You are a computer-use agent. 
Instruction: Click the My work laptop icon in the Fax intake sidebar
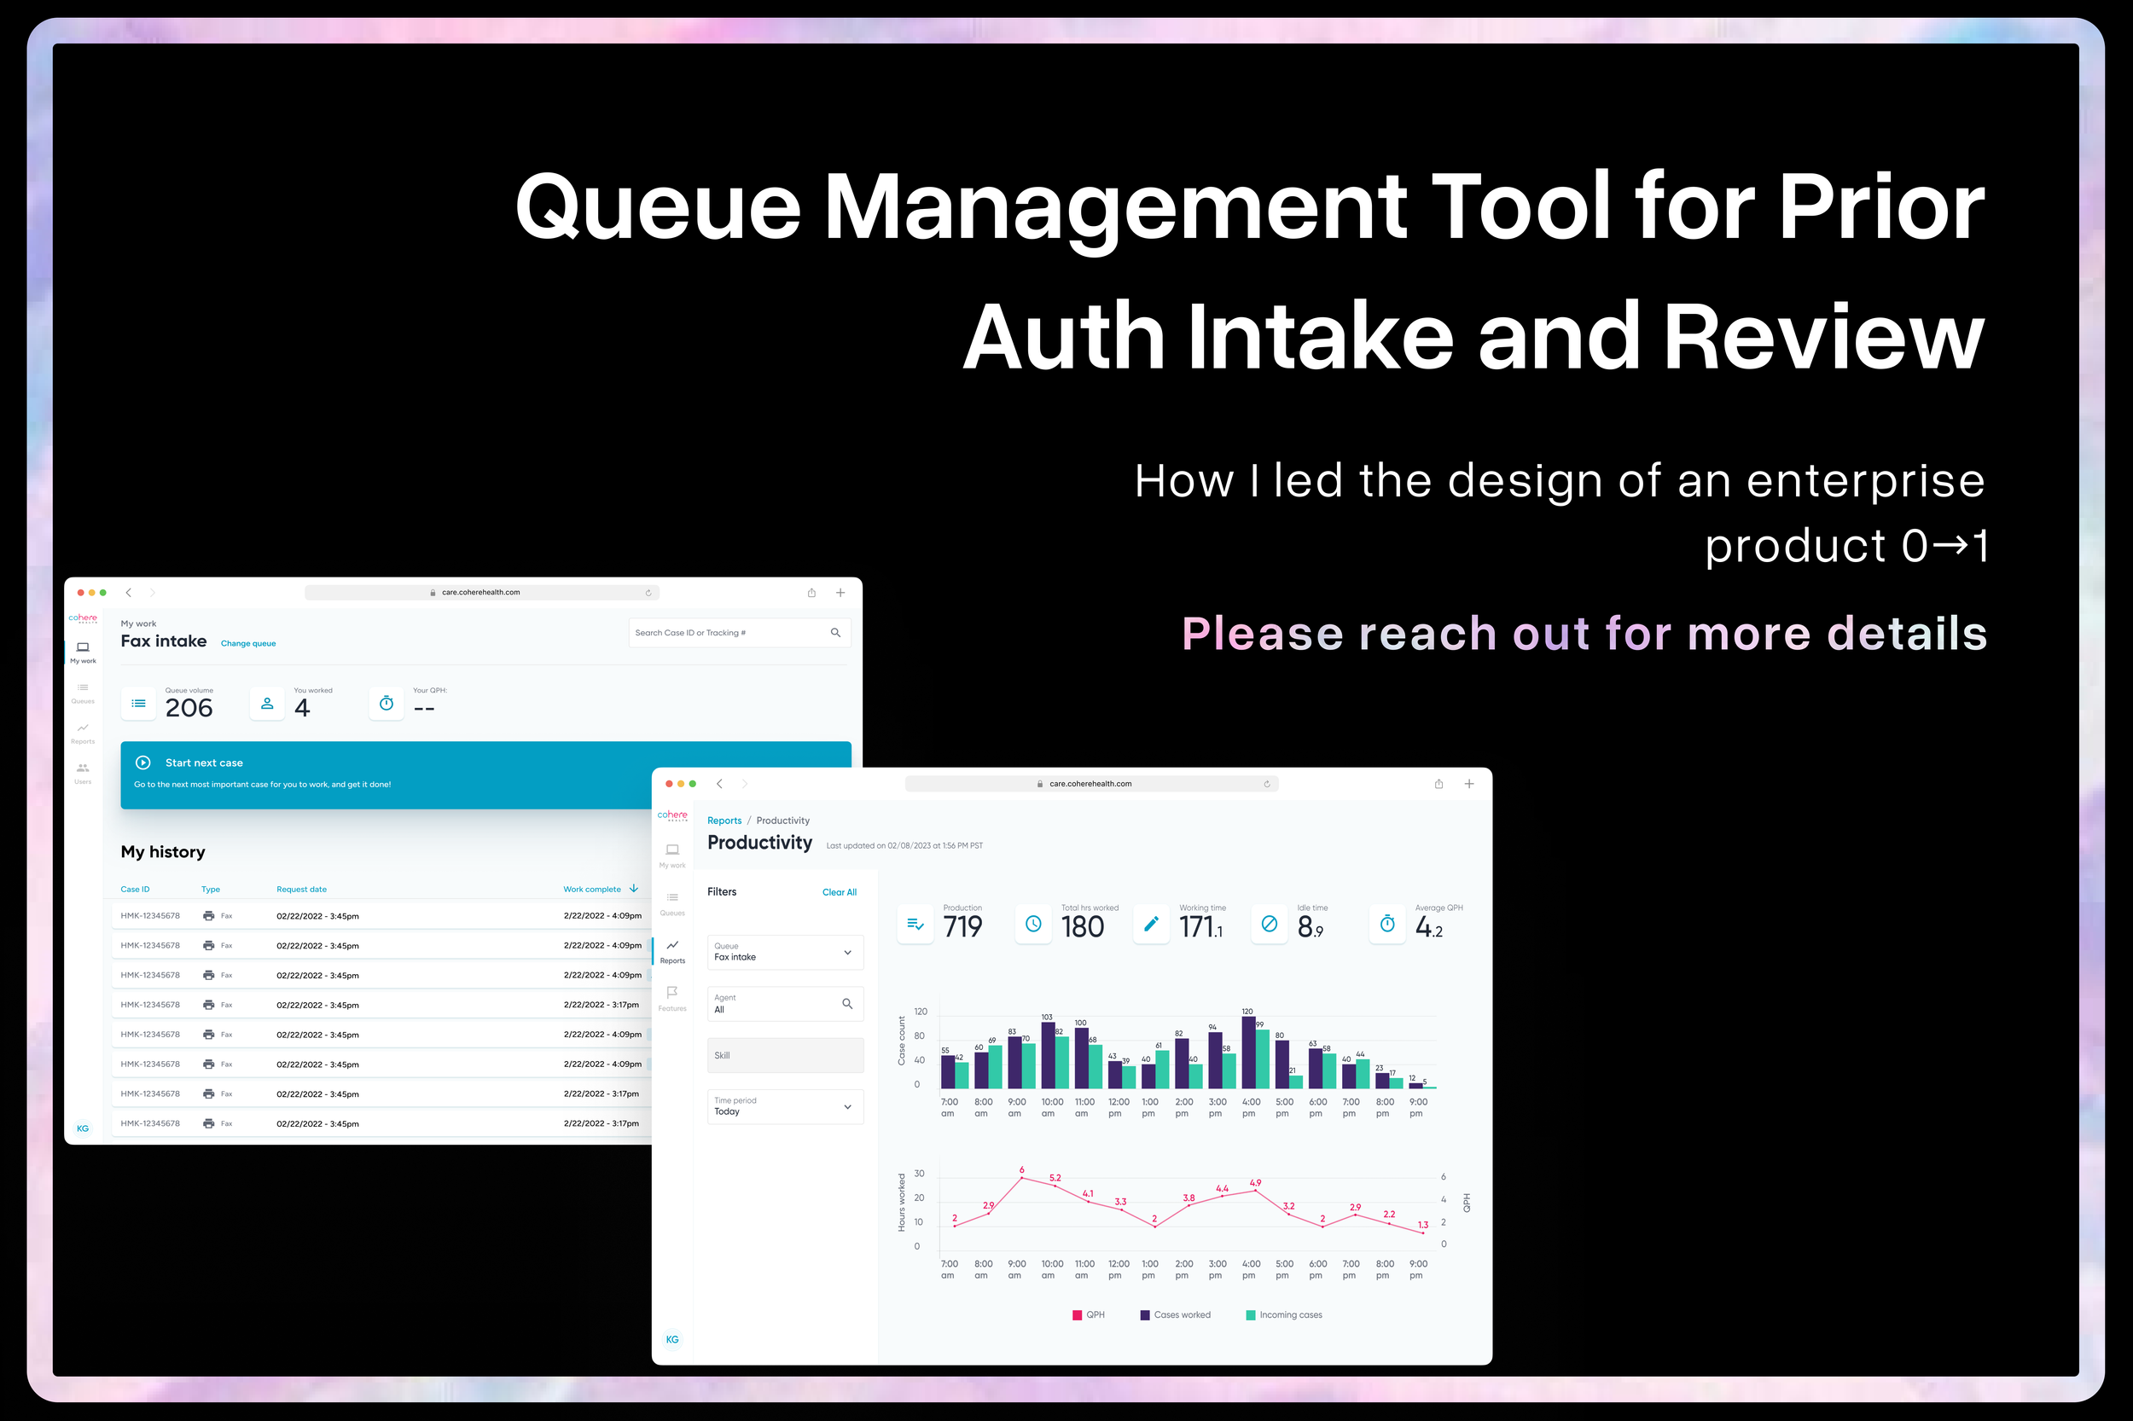(83, 647)
